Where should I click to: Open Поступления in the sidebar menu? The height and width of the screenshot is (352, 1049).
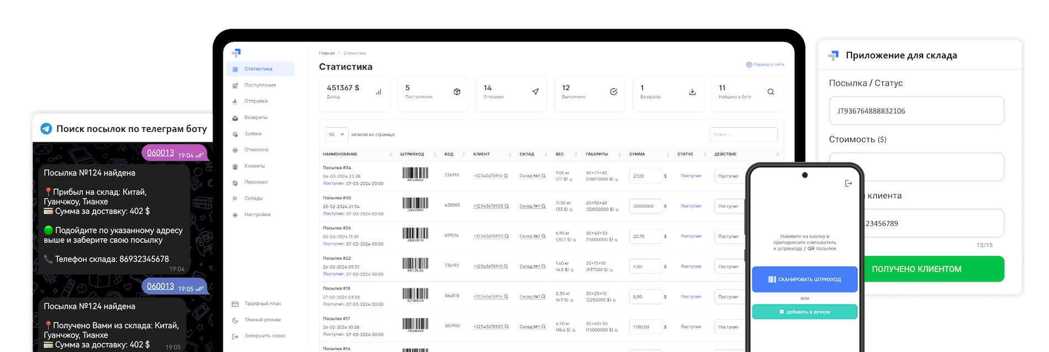tap(259, 86)
